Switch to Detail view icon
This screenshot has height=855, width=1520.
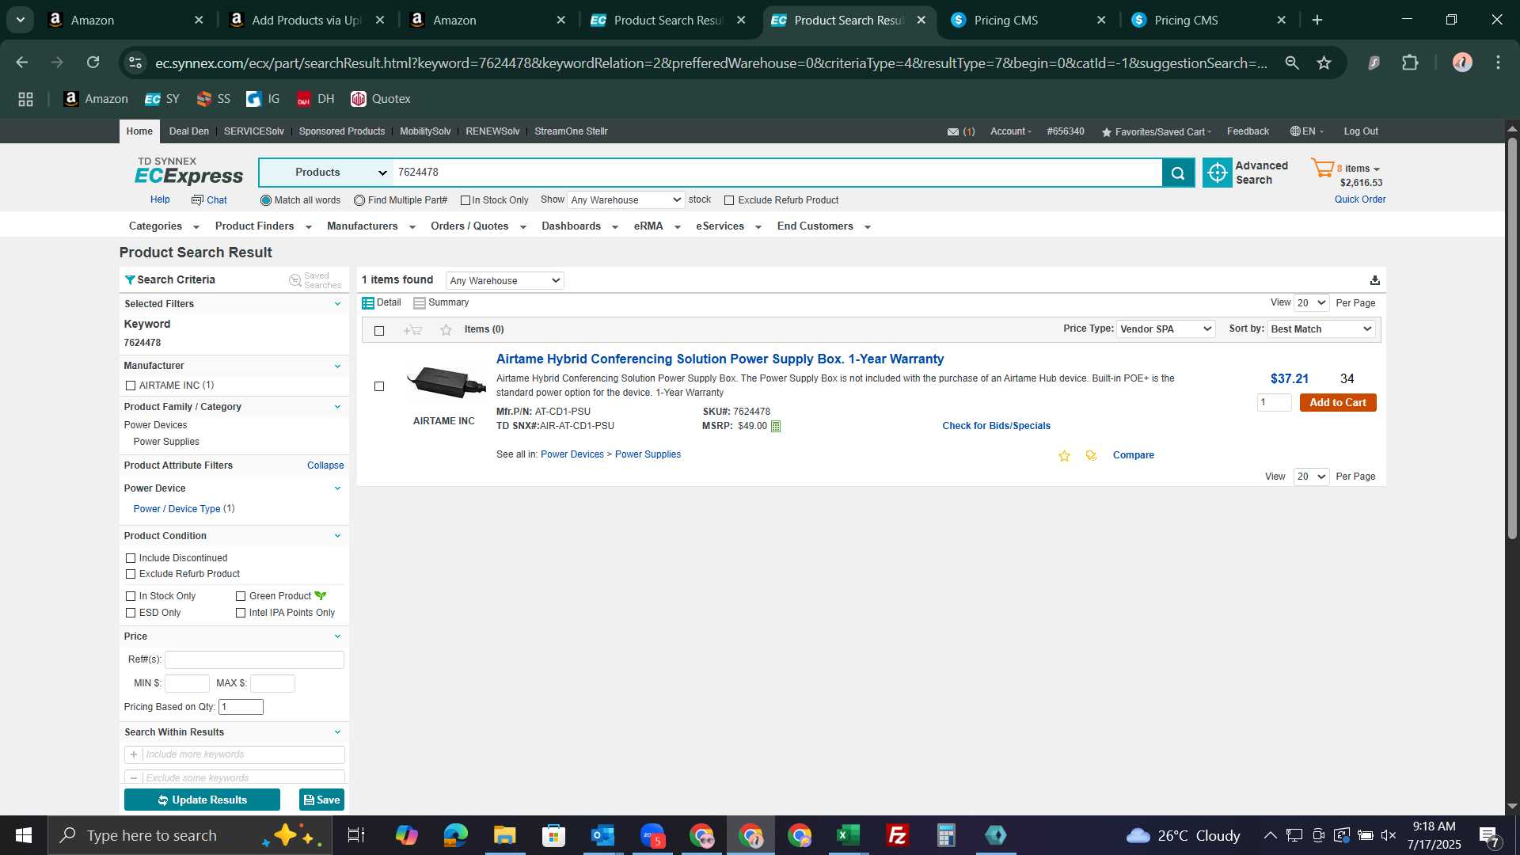point(368,303)
